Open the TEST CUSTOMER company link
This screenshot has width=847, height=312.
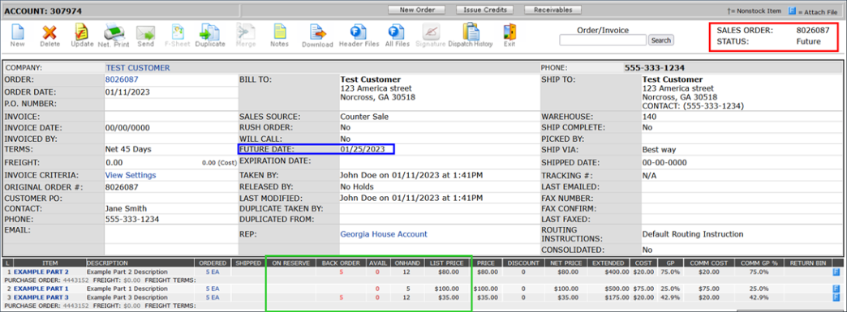click(x=138, y=68)
